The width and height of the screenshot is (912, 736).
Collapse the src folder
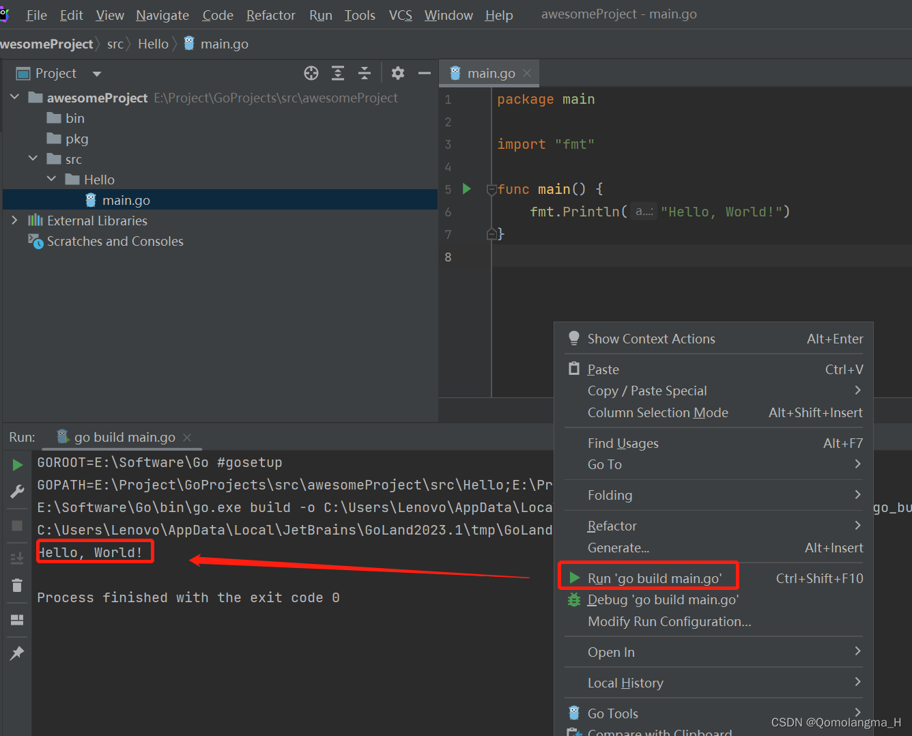[x=33, y=158]
